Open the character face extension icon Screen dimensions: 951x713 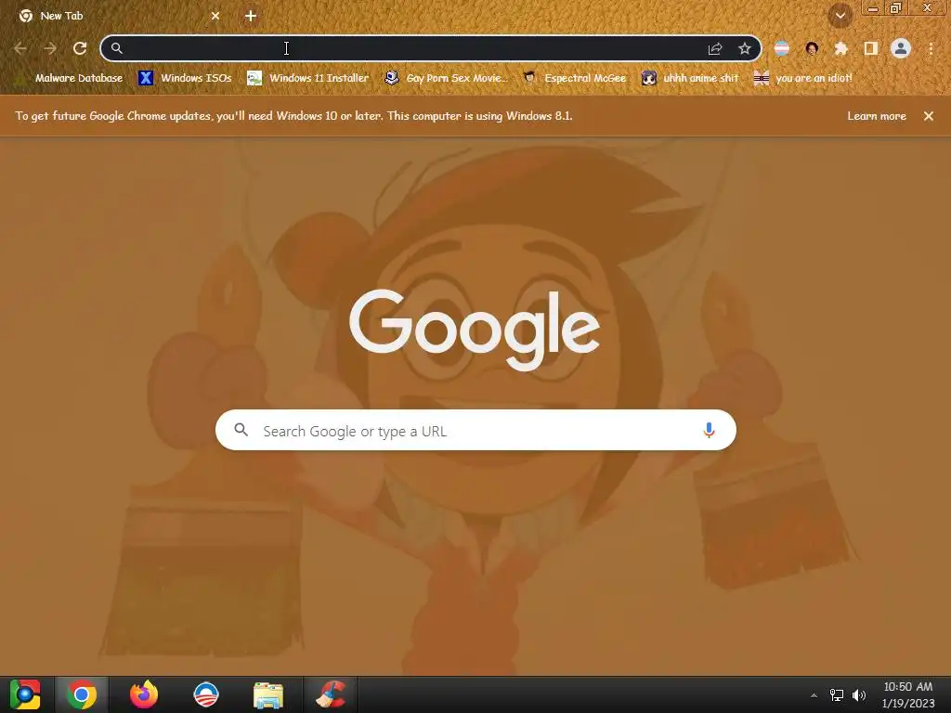[812, 48]
